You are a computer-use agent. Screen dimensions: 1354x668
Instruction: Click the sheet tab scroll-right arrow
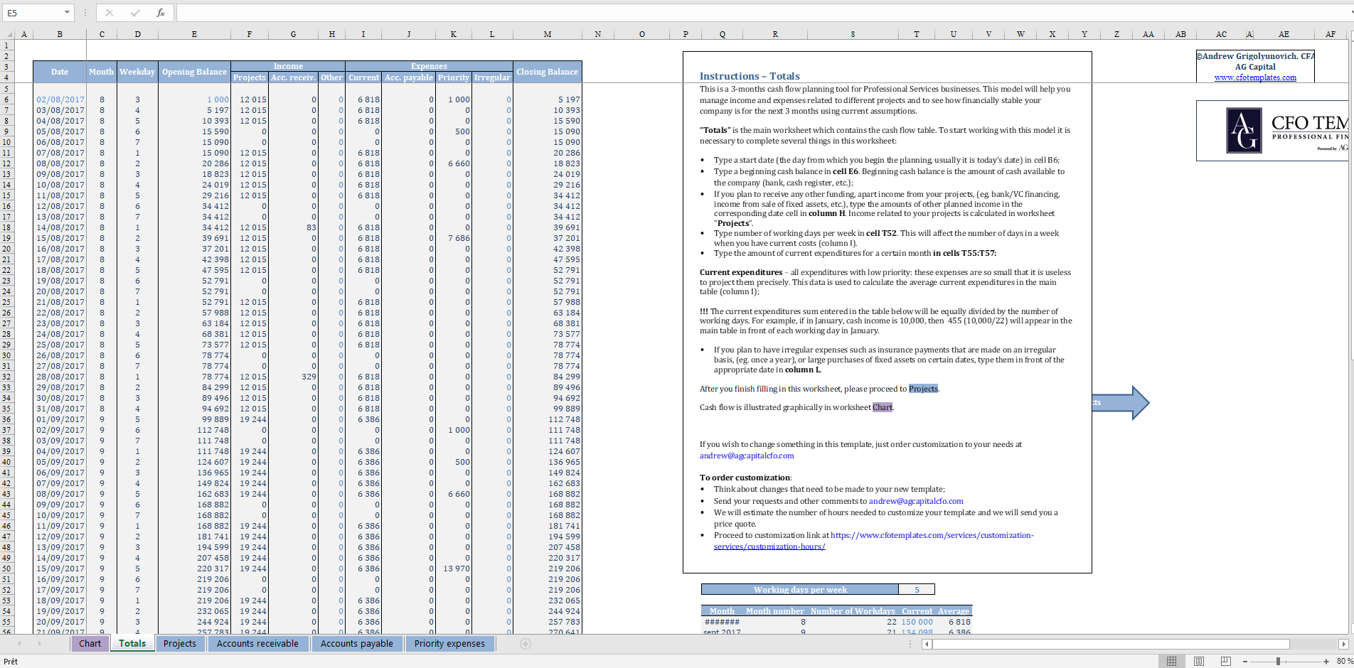point(39,644)
